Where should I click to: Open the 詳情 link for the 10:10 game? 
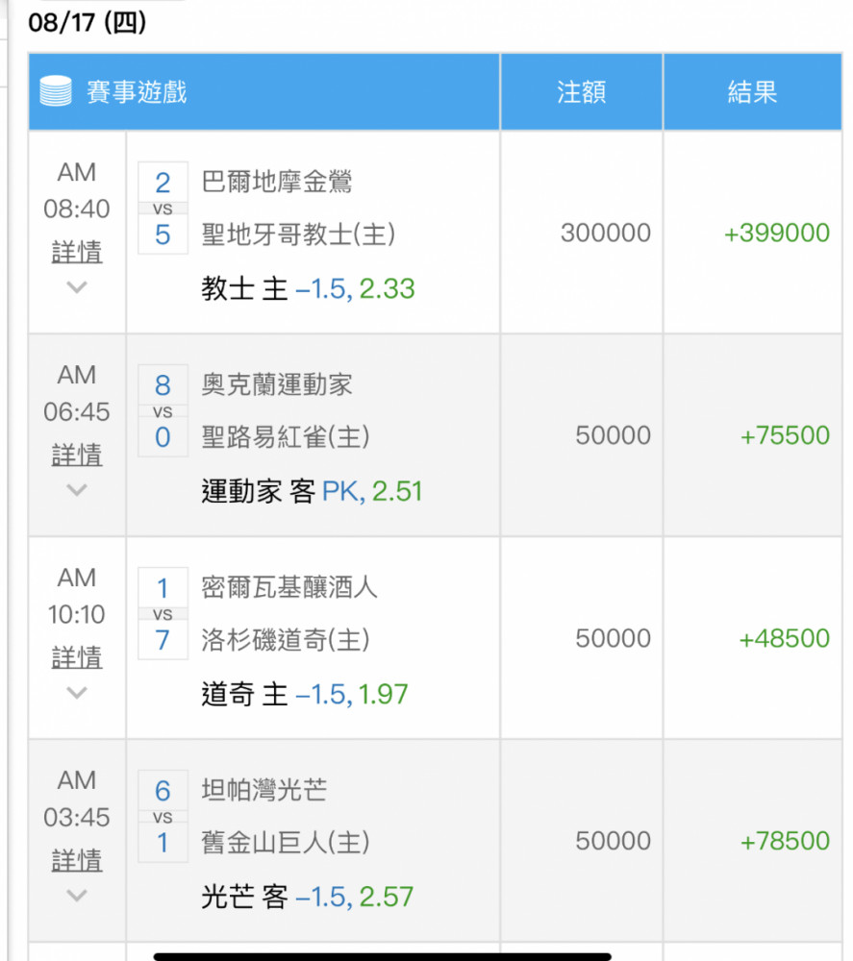[77, 657]
